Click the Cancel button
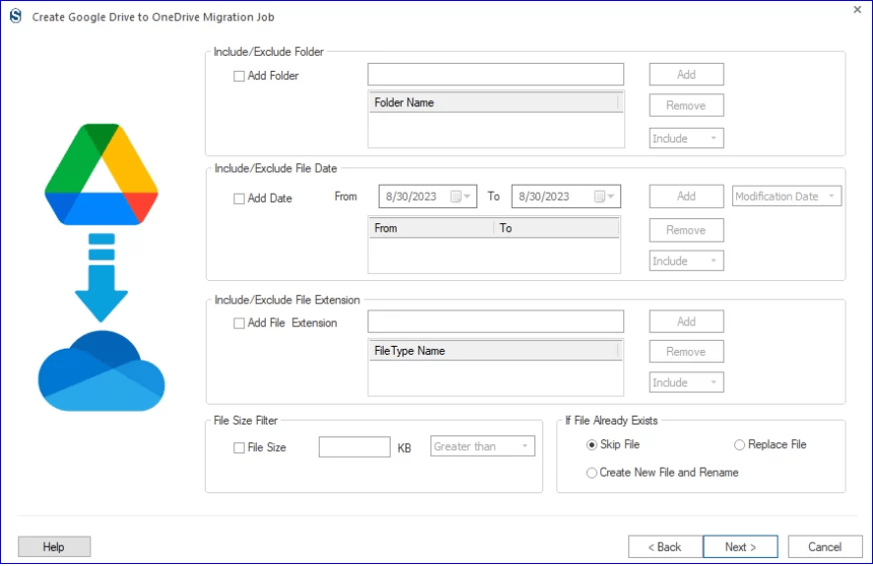Image resolution: width=873 pixels, height=566 pixels. pyautogui.click(x=825, y=546)
